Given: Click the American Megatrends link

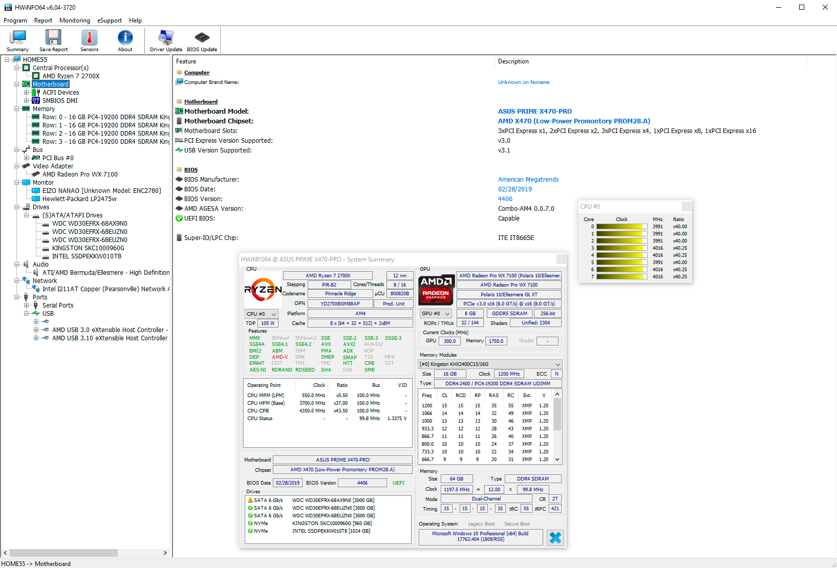Looking at the screenshot, I should (528, 180).
